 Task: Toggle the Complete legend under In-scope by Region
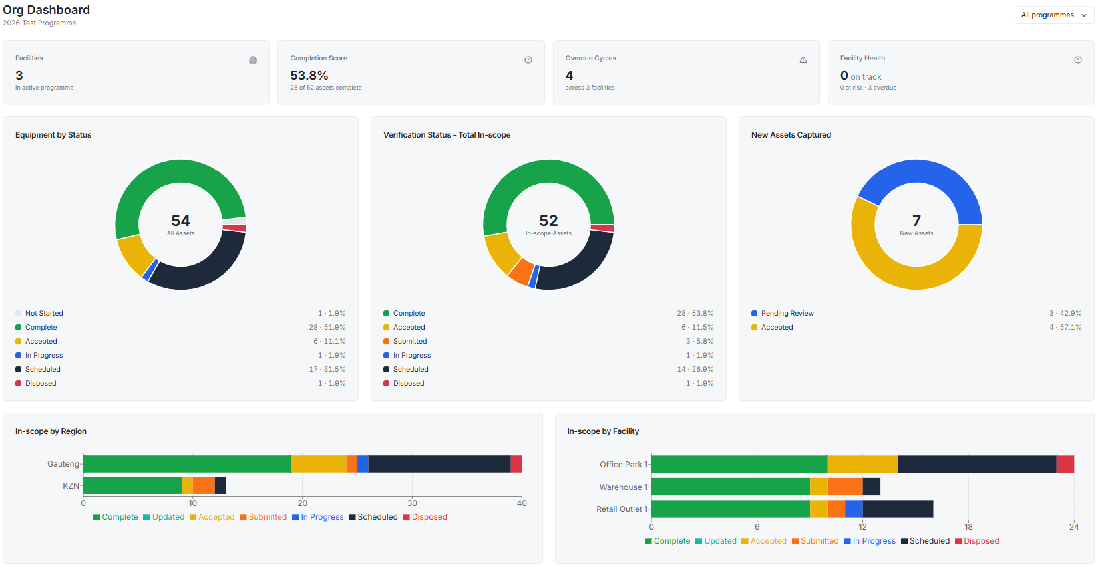click(x=116, y=517)
